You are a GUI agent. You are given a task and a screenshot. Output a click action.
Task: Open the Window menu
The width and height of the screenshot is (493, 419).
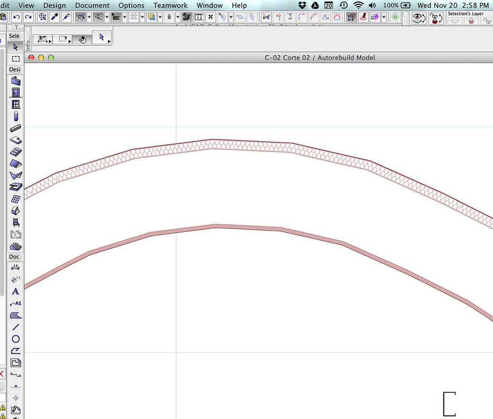[x=210, y=5]
